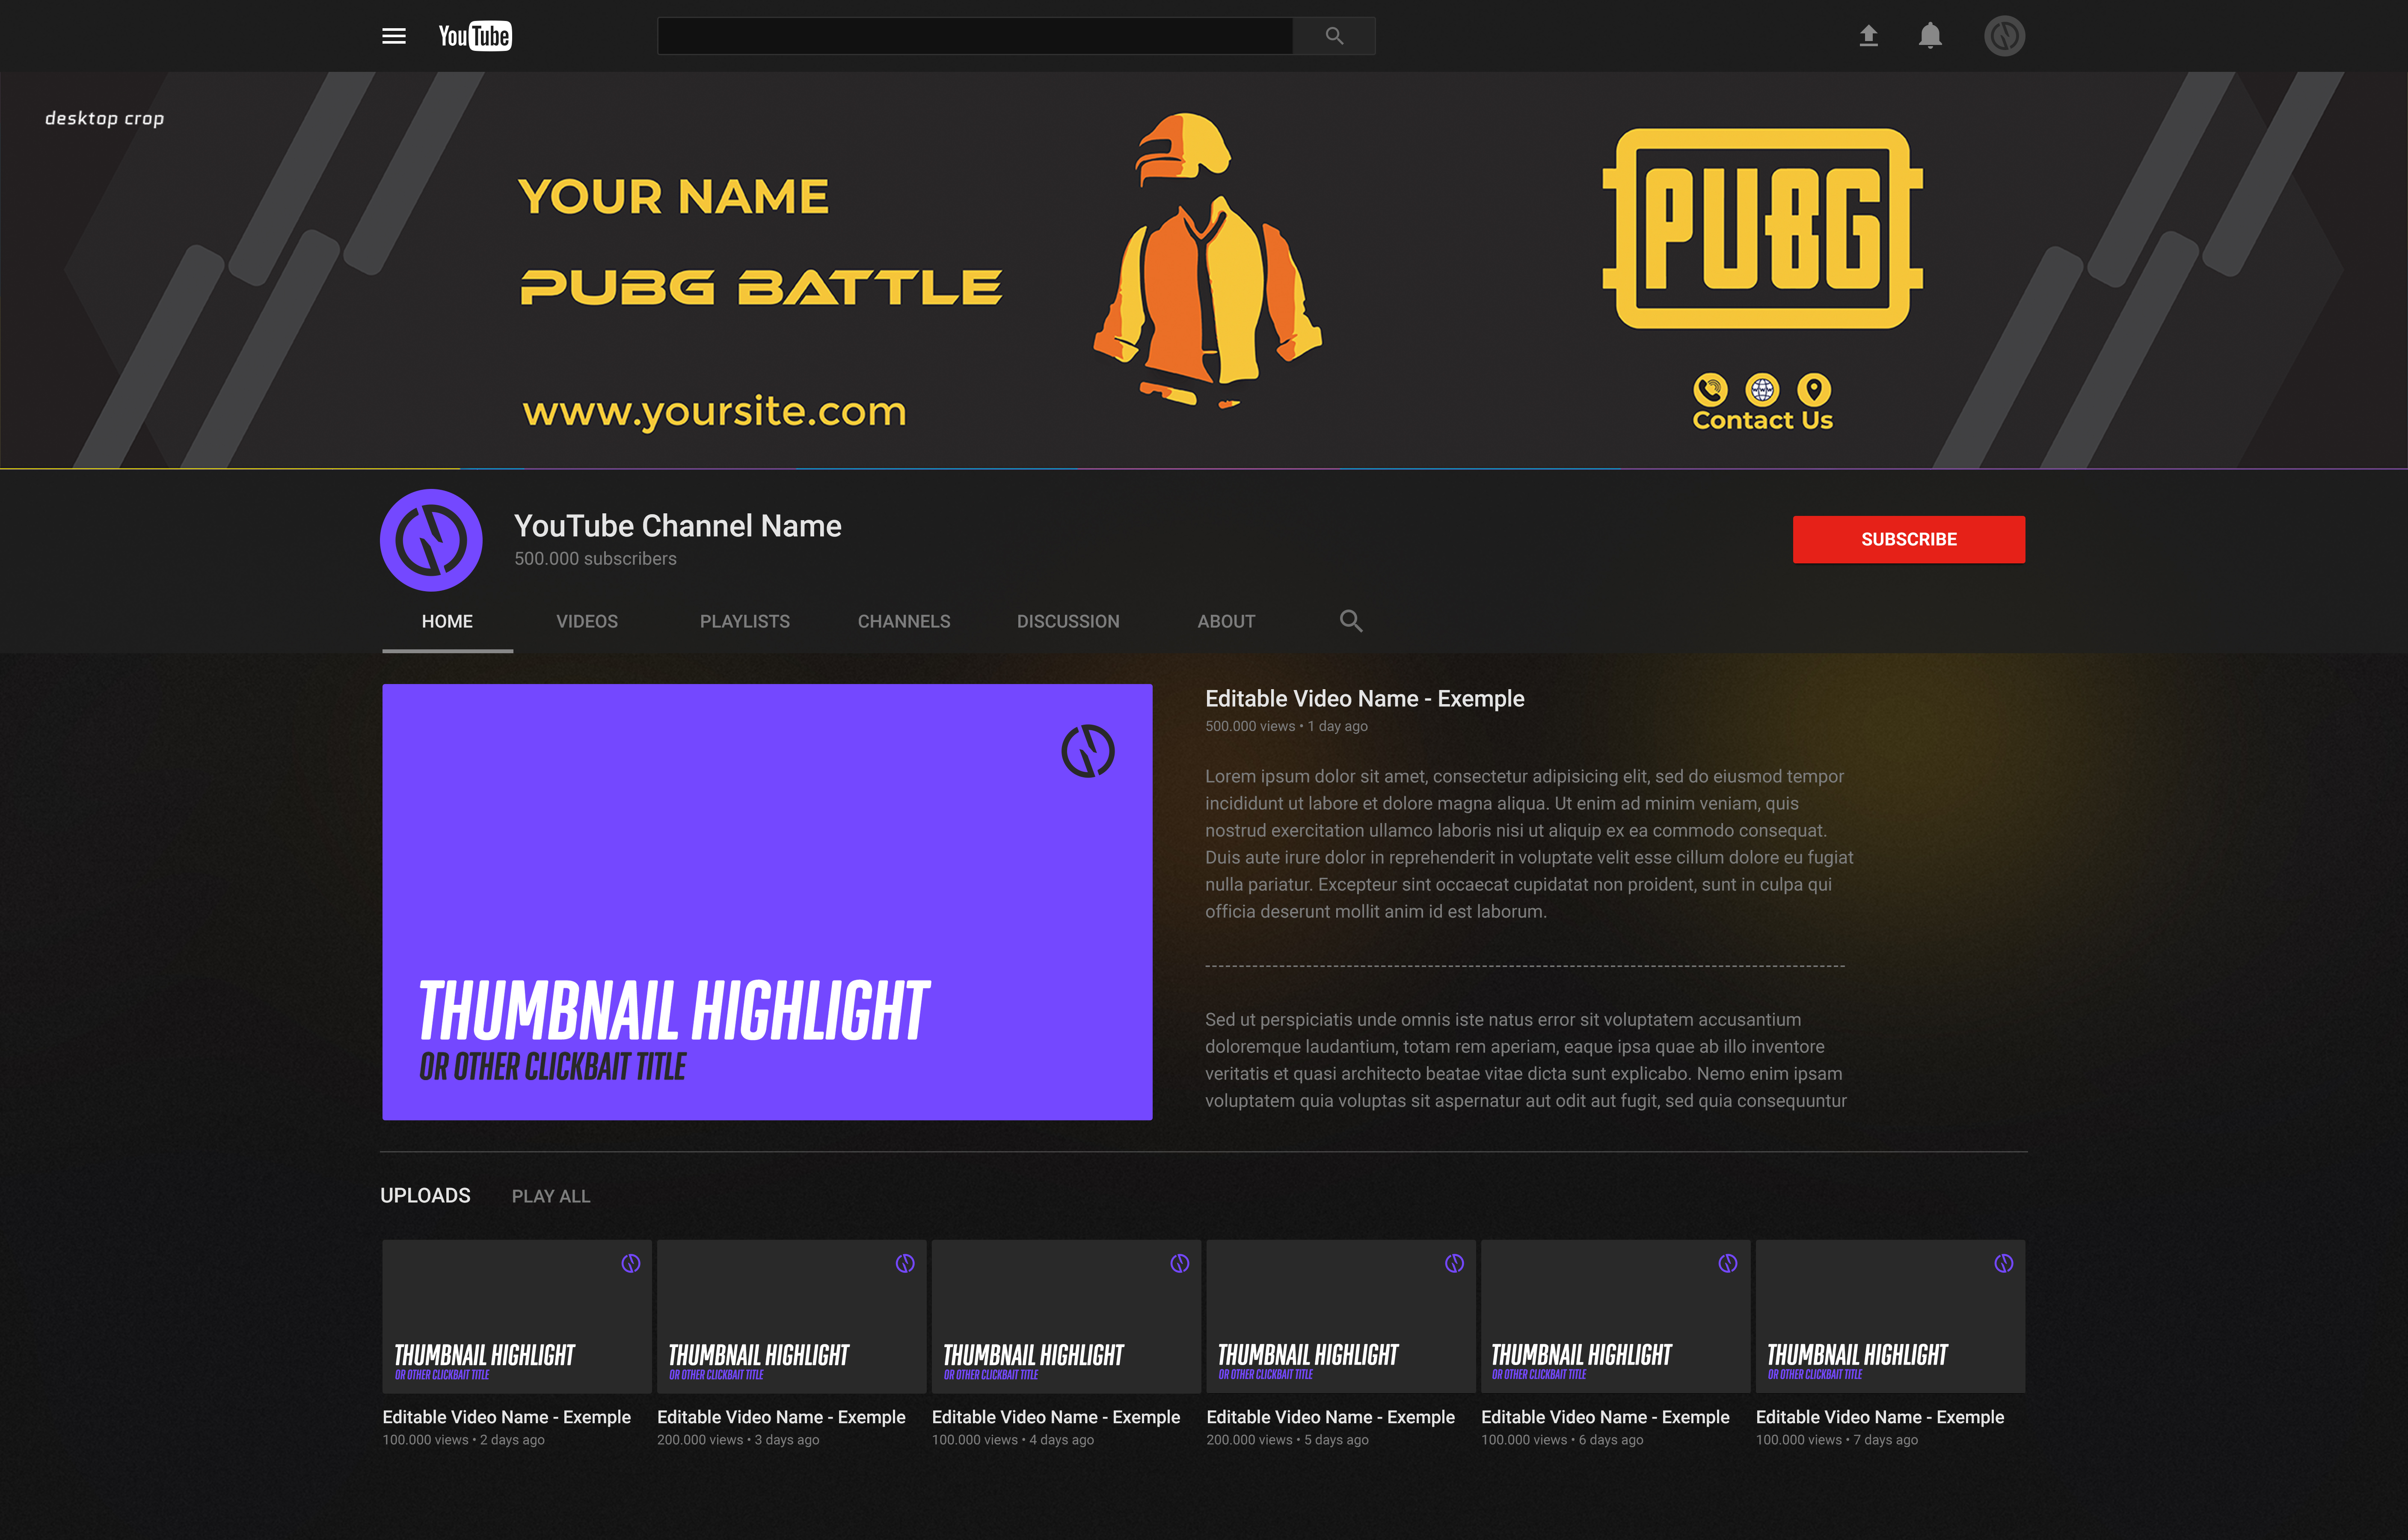This screenshot has width=2408, height=1540.
Task: Select the DISCUSSION tab
Action: click(x=1068, y=621)
